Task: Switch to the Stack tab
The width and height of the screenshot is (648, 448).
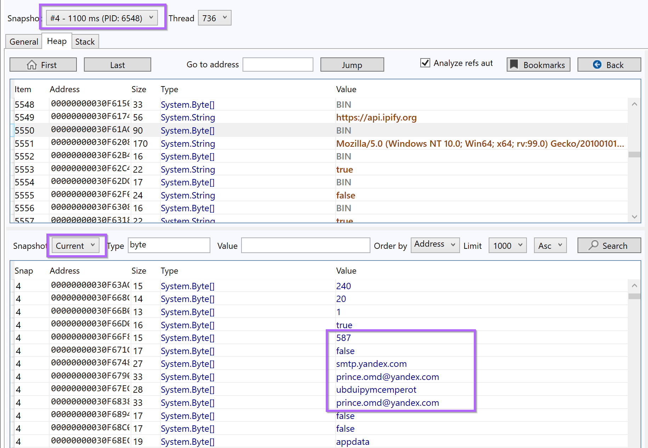Action: (85, 41)
